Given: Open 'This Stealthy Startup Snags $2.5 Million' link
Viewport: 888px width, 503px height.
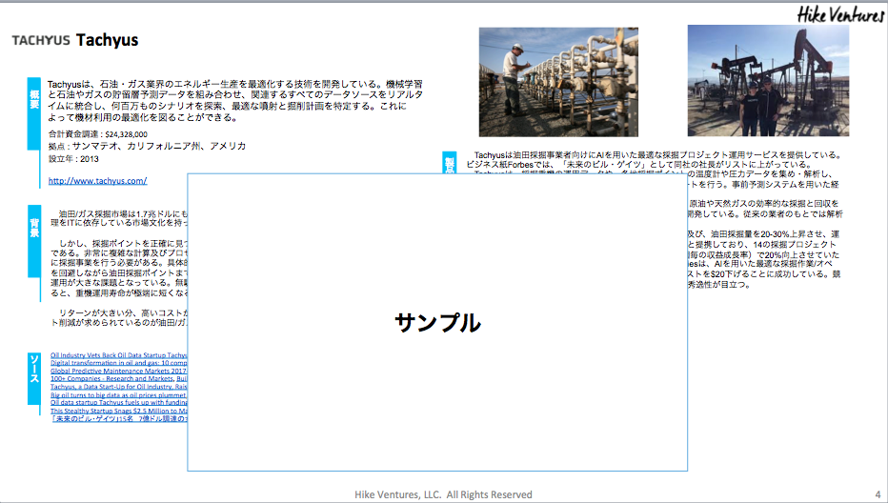Looking at the screenshot, I should coord(119,411).
